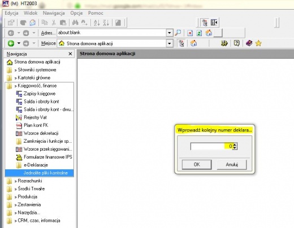Increase the declaration number with spinner up
Image resolution: width=294 pixels, height=228 pixels.
(235, 144)
